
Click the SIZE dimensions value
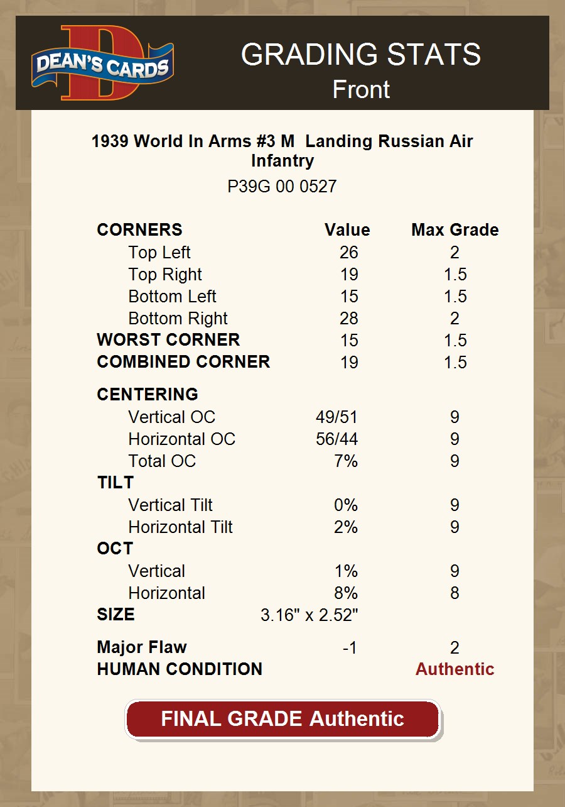[x=309, y=615]
